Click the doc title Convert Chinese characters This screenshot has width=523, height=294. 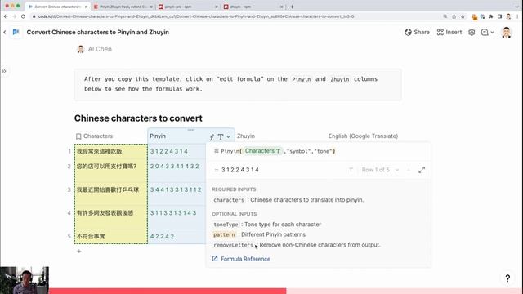point(98,33)
